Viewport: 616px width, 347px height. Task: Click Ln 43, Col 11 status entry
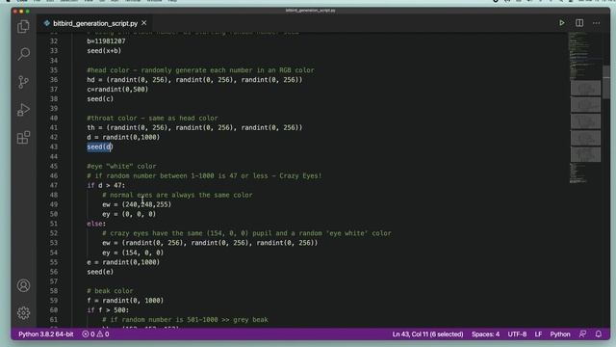click(427, 334)
